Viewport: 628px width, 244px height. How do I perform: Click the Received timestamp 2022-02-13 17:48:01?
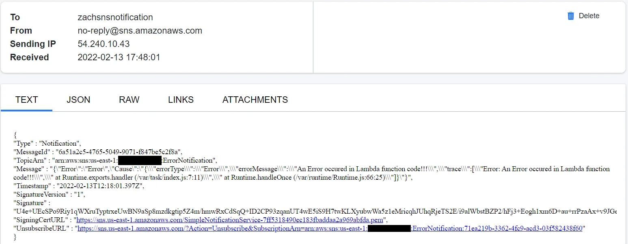coord(119,57)
